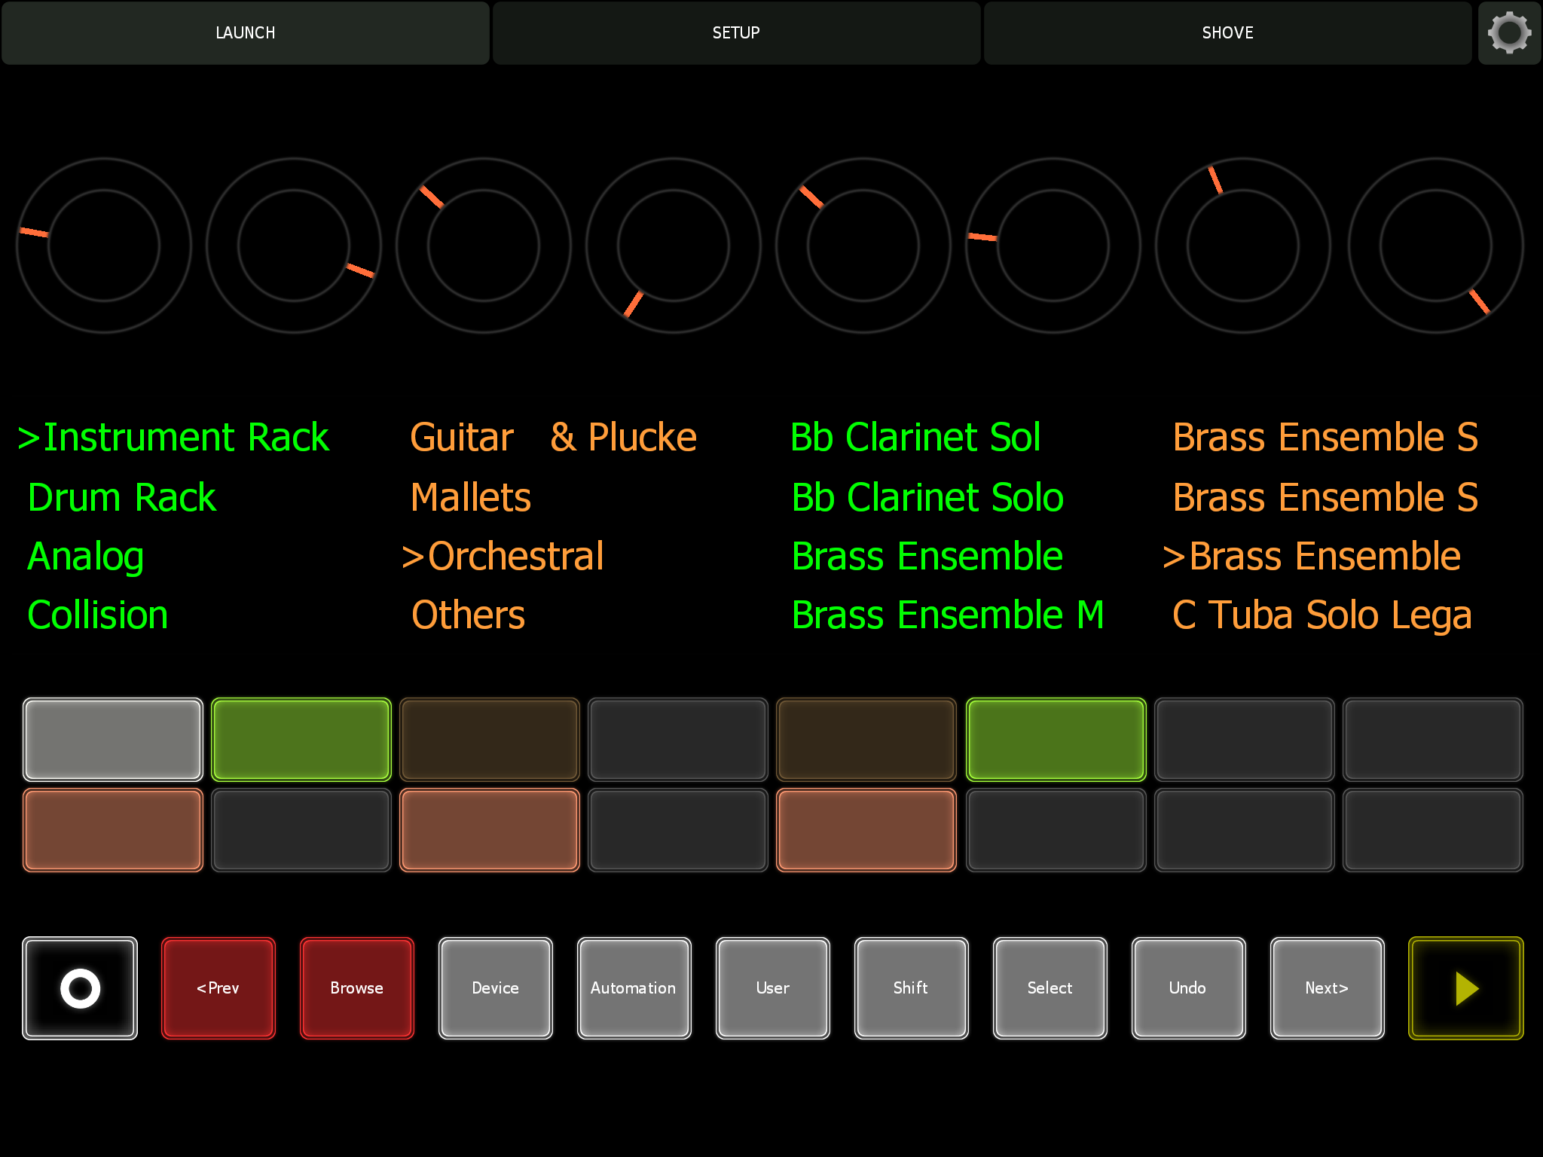This screenshot has height=1157, width=1543.
Task: Adjust the eighth encoder knob
Action: [x=1436, y=246]
